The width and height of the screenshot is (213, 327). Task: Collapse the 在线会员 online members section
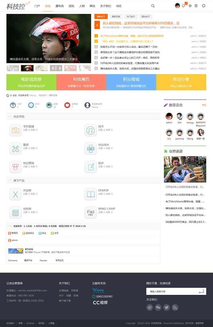10,226
